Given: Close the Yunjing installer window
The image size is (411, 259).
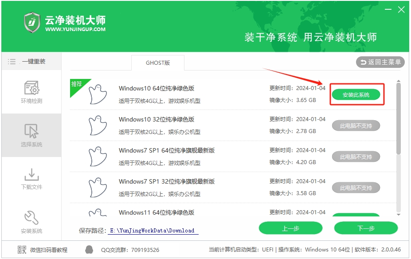Looking at the screenshot, I should point(401,10).
